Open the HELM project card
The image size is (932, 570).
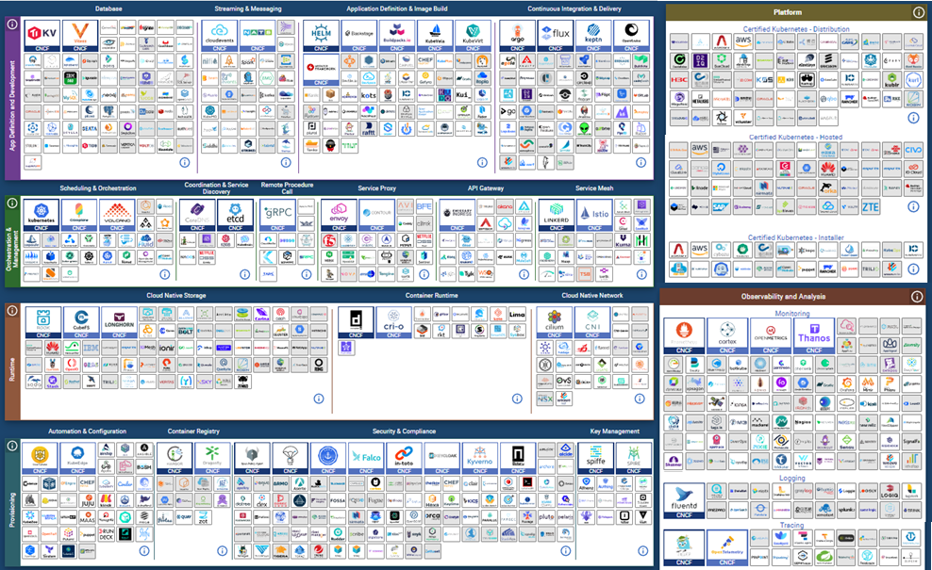point(321,36)
